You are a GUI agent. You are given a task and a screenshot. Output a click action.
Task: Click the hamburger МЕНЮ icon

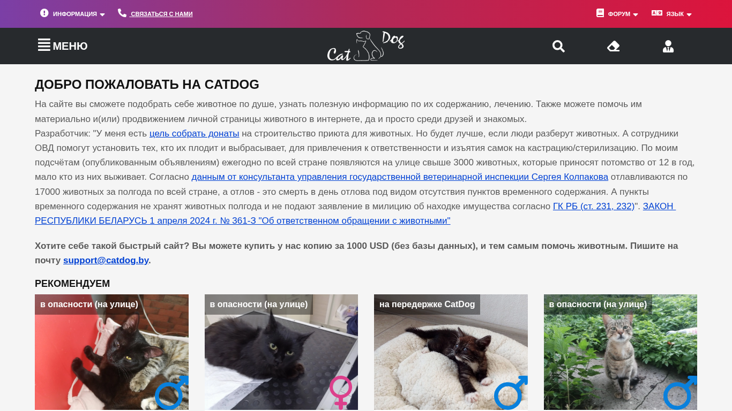tap(44, 45)
